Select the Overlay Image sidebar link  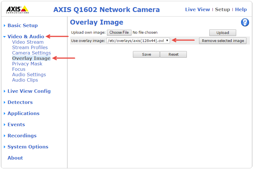(x=31, y=59)
